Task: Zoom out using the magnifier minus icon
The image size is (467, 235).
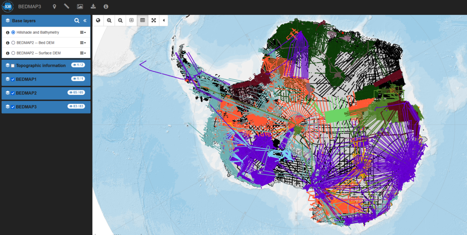Action: (120, 20)
